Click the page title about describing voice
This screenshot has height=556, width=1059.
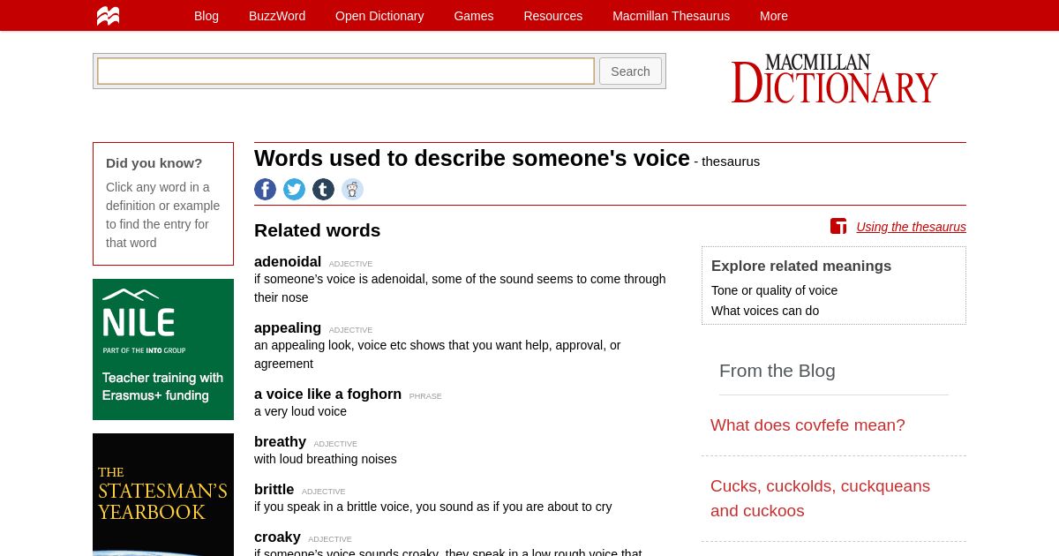[x=472, y=158]
